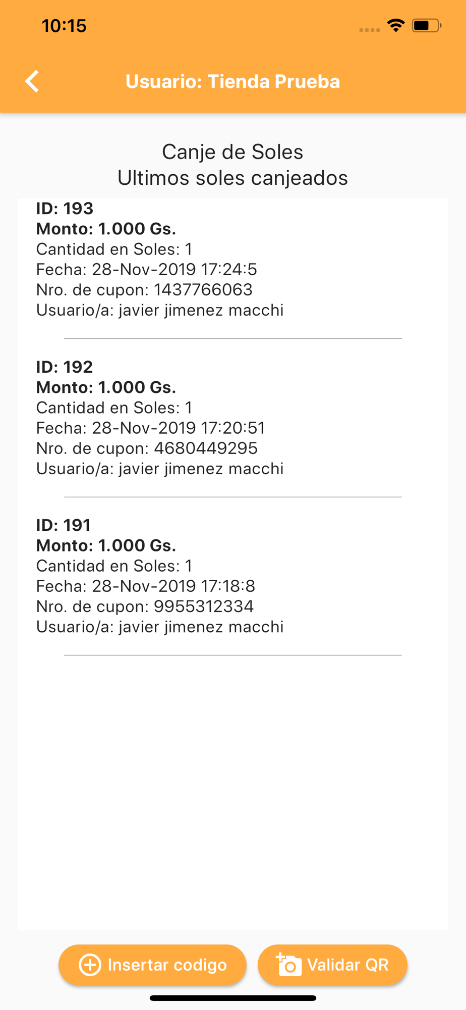Tap the Wi-Fi status icon
The width and height of the screenshot is (466, 1010).
tap(396, 25)
